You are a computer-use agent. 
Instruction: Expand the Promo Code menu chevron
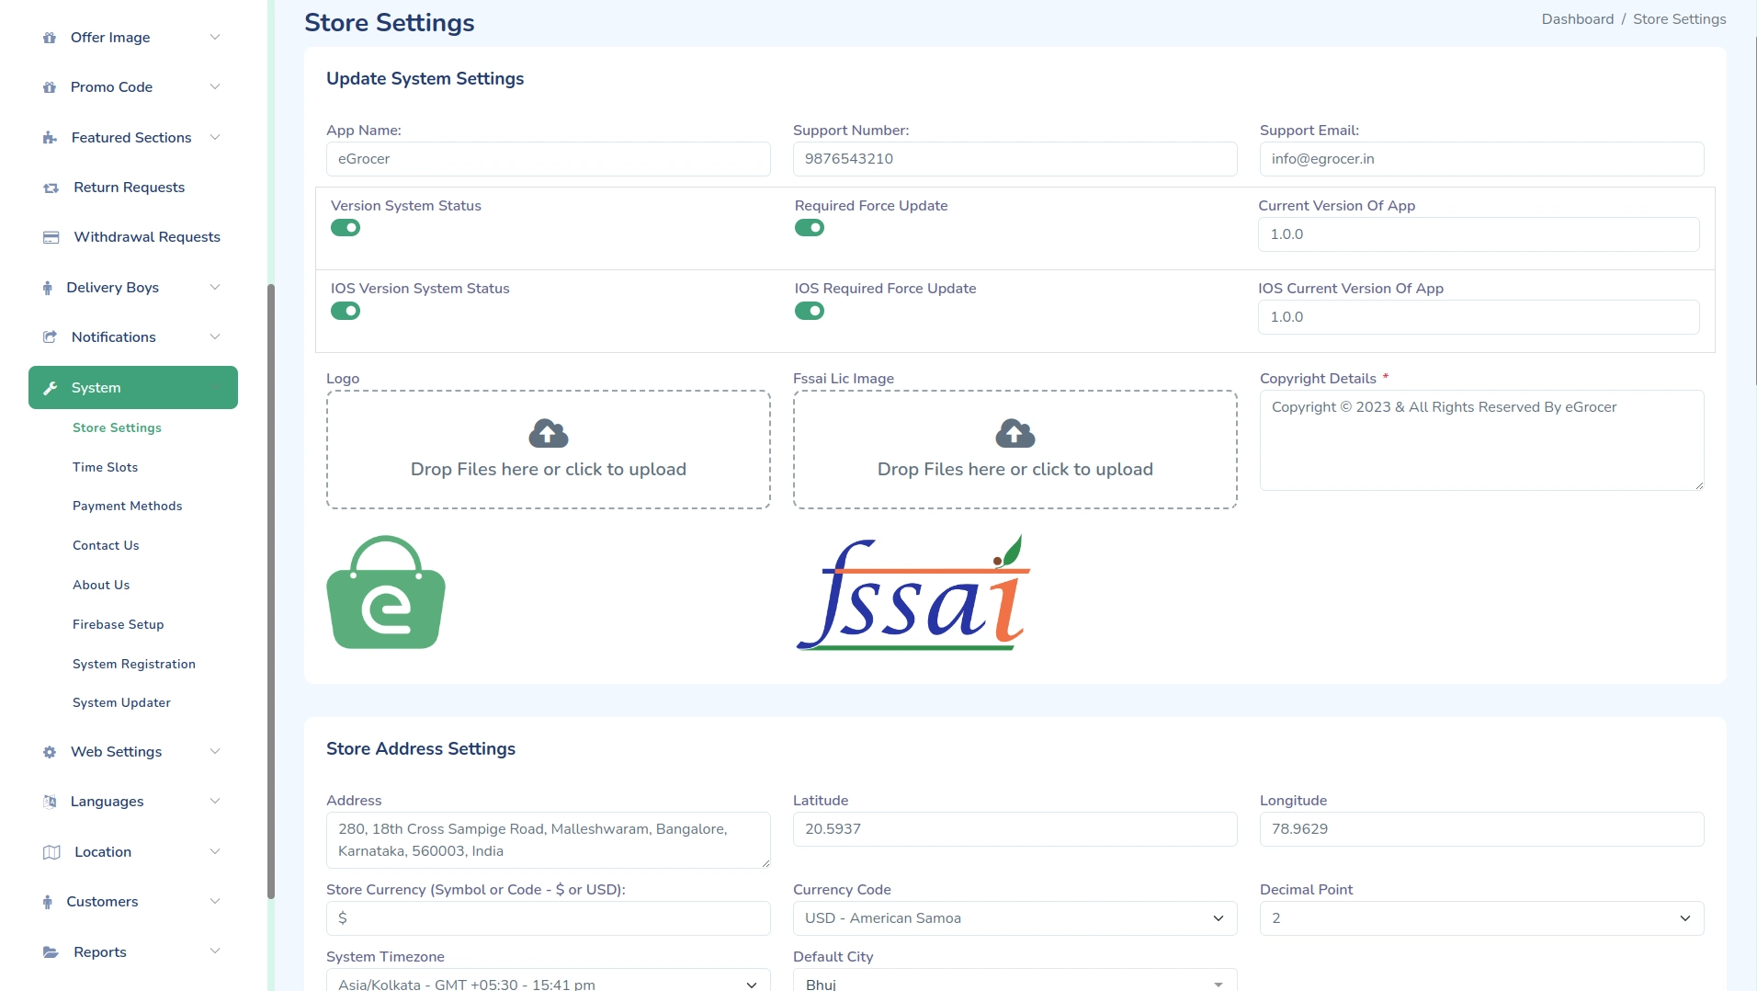(x=215, y=87)
